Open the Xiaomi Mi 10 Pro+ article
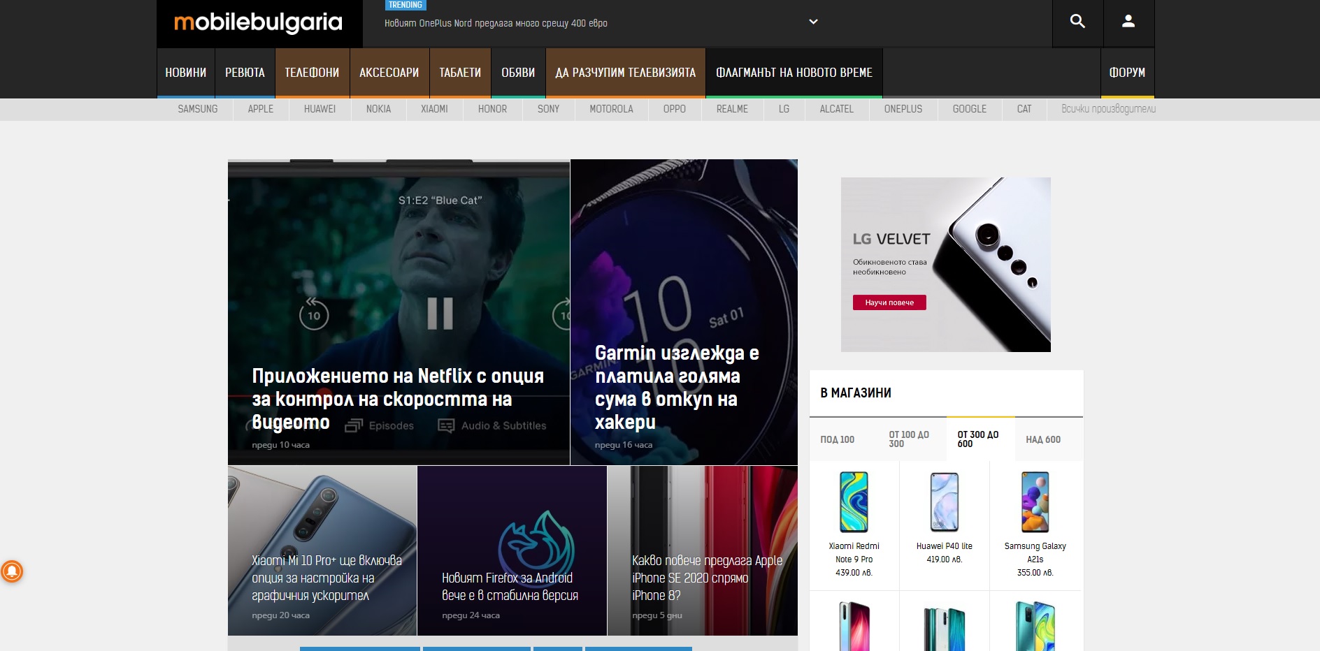The width and height of the screenshot is (1320, 651). [x=322, y=550]
